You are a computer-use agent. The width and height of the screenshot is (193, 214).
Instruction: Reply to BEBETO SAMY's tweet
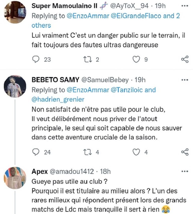tap(37, 152)
